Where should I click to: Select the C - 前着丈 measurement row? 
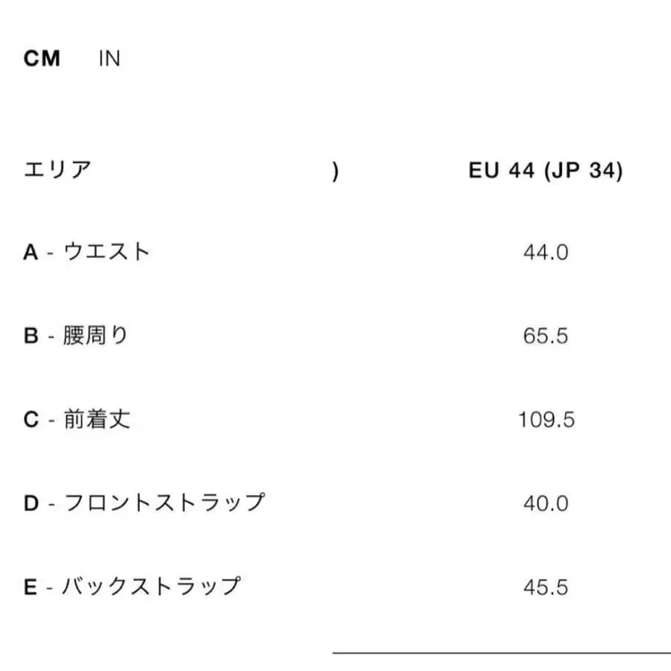[x=78, y=420]
